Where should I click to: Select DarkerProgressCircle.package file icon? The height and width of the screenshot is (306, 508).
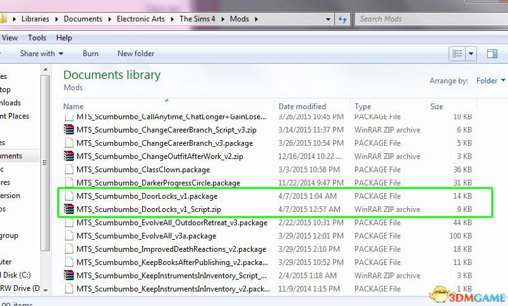[x=69, y=183]
